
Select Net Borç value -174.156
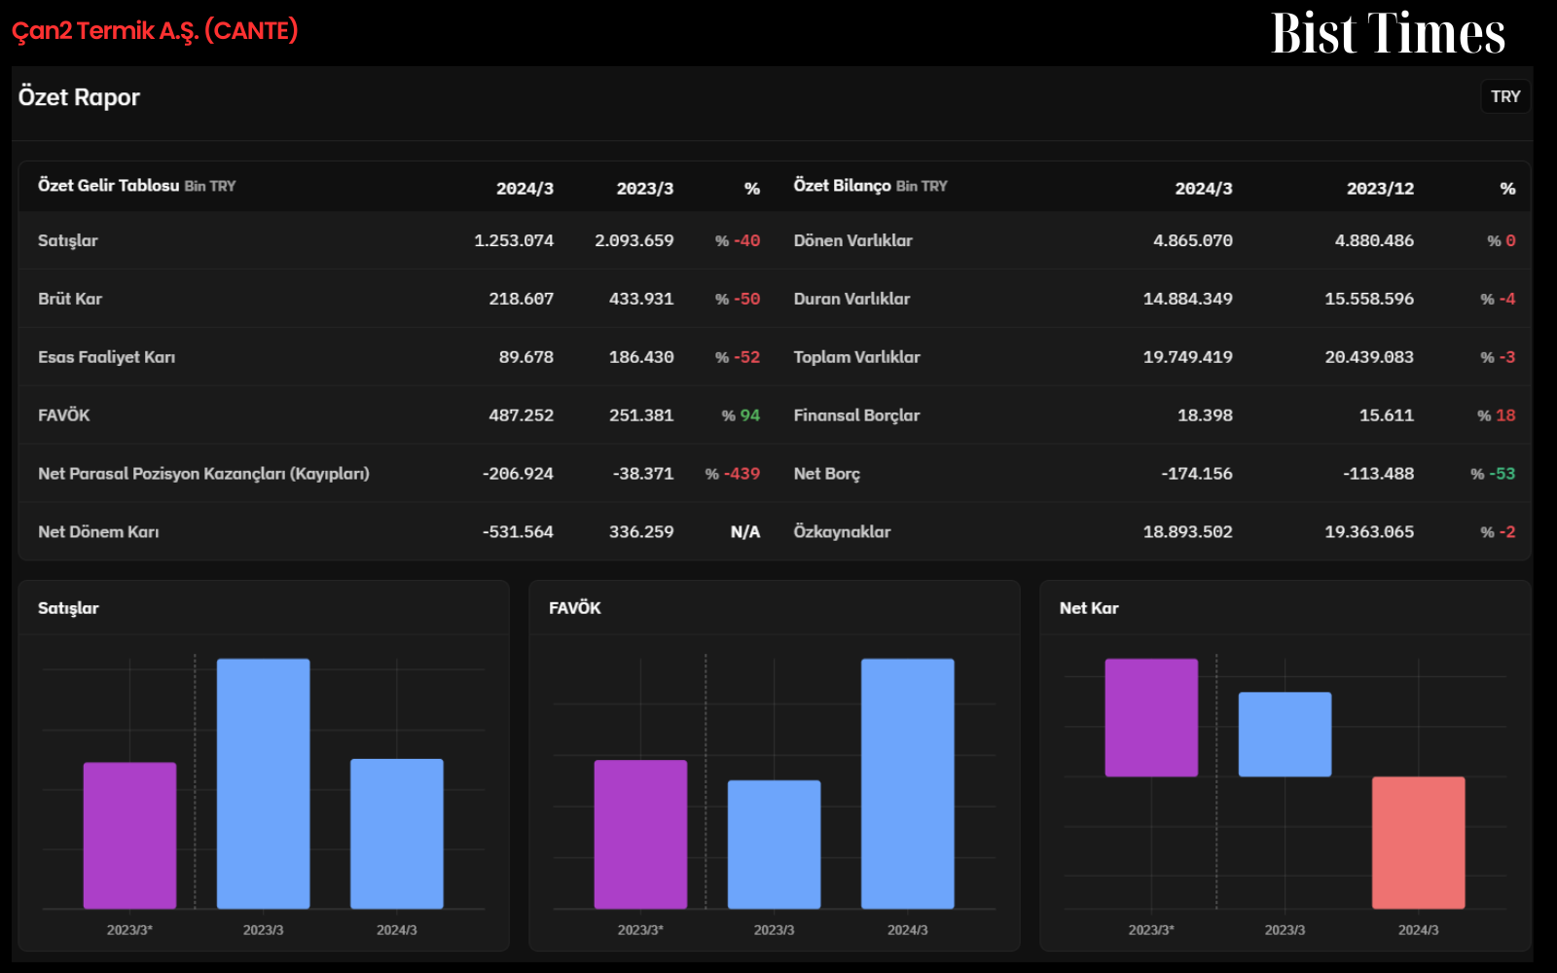(1197, 474)
